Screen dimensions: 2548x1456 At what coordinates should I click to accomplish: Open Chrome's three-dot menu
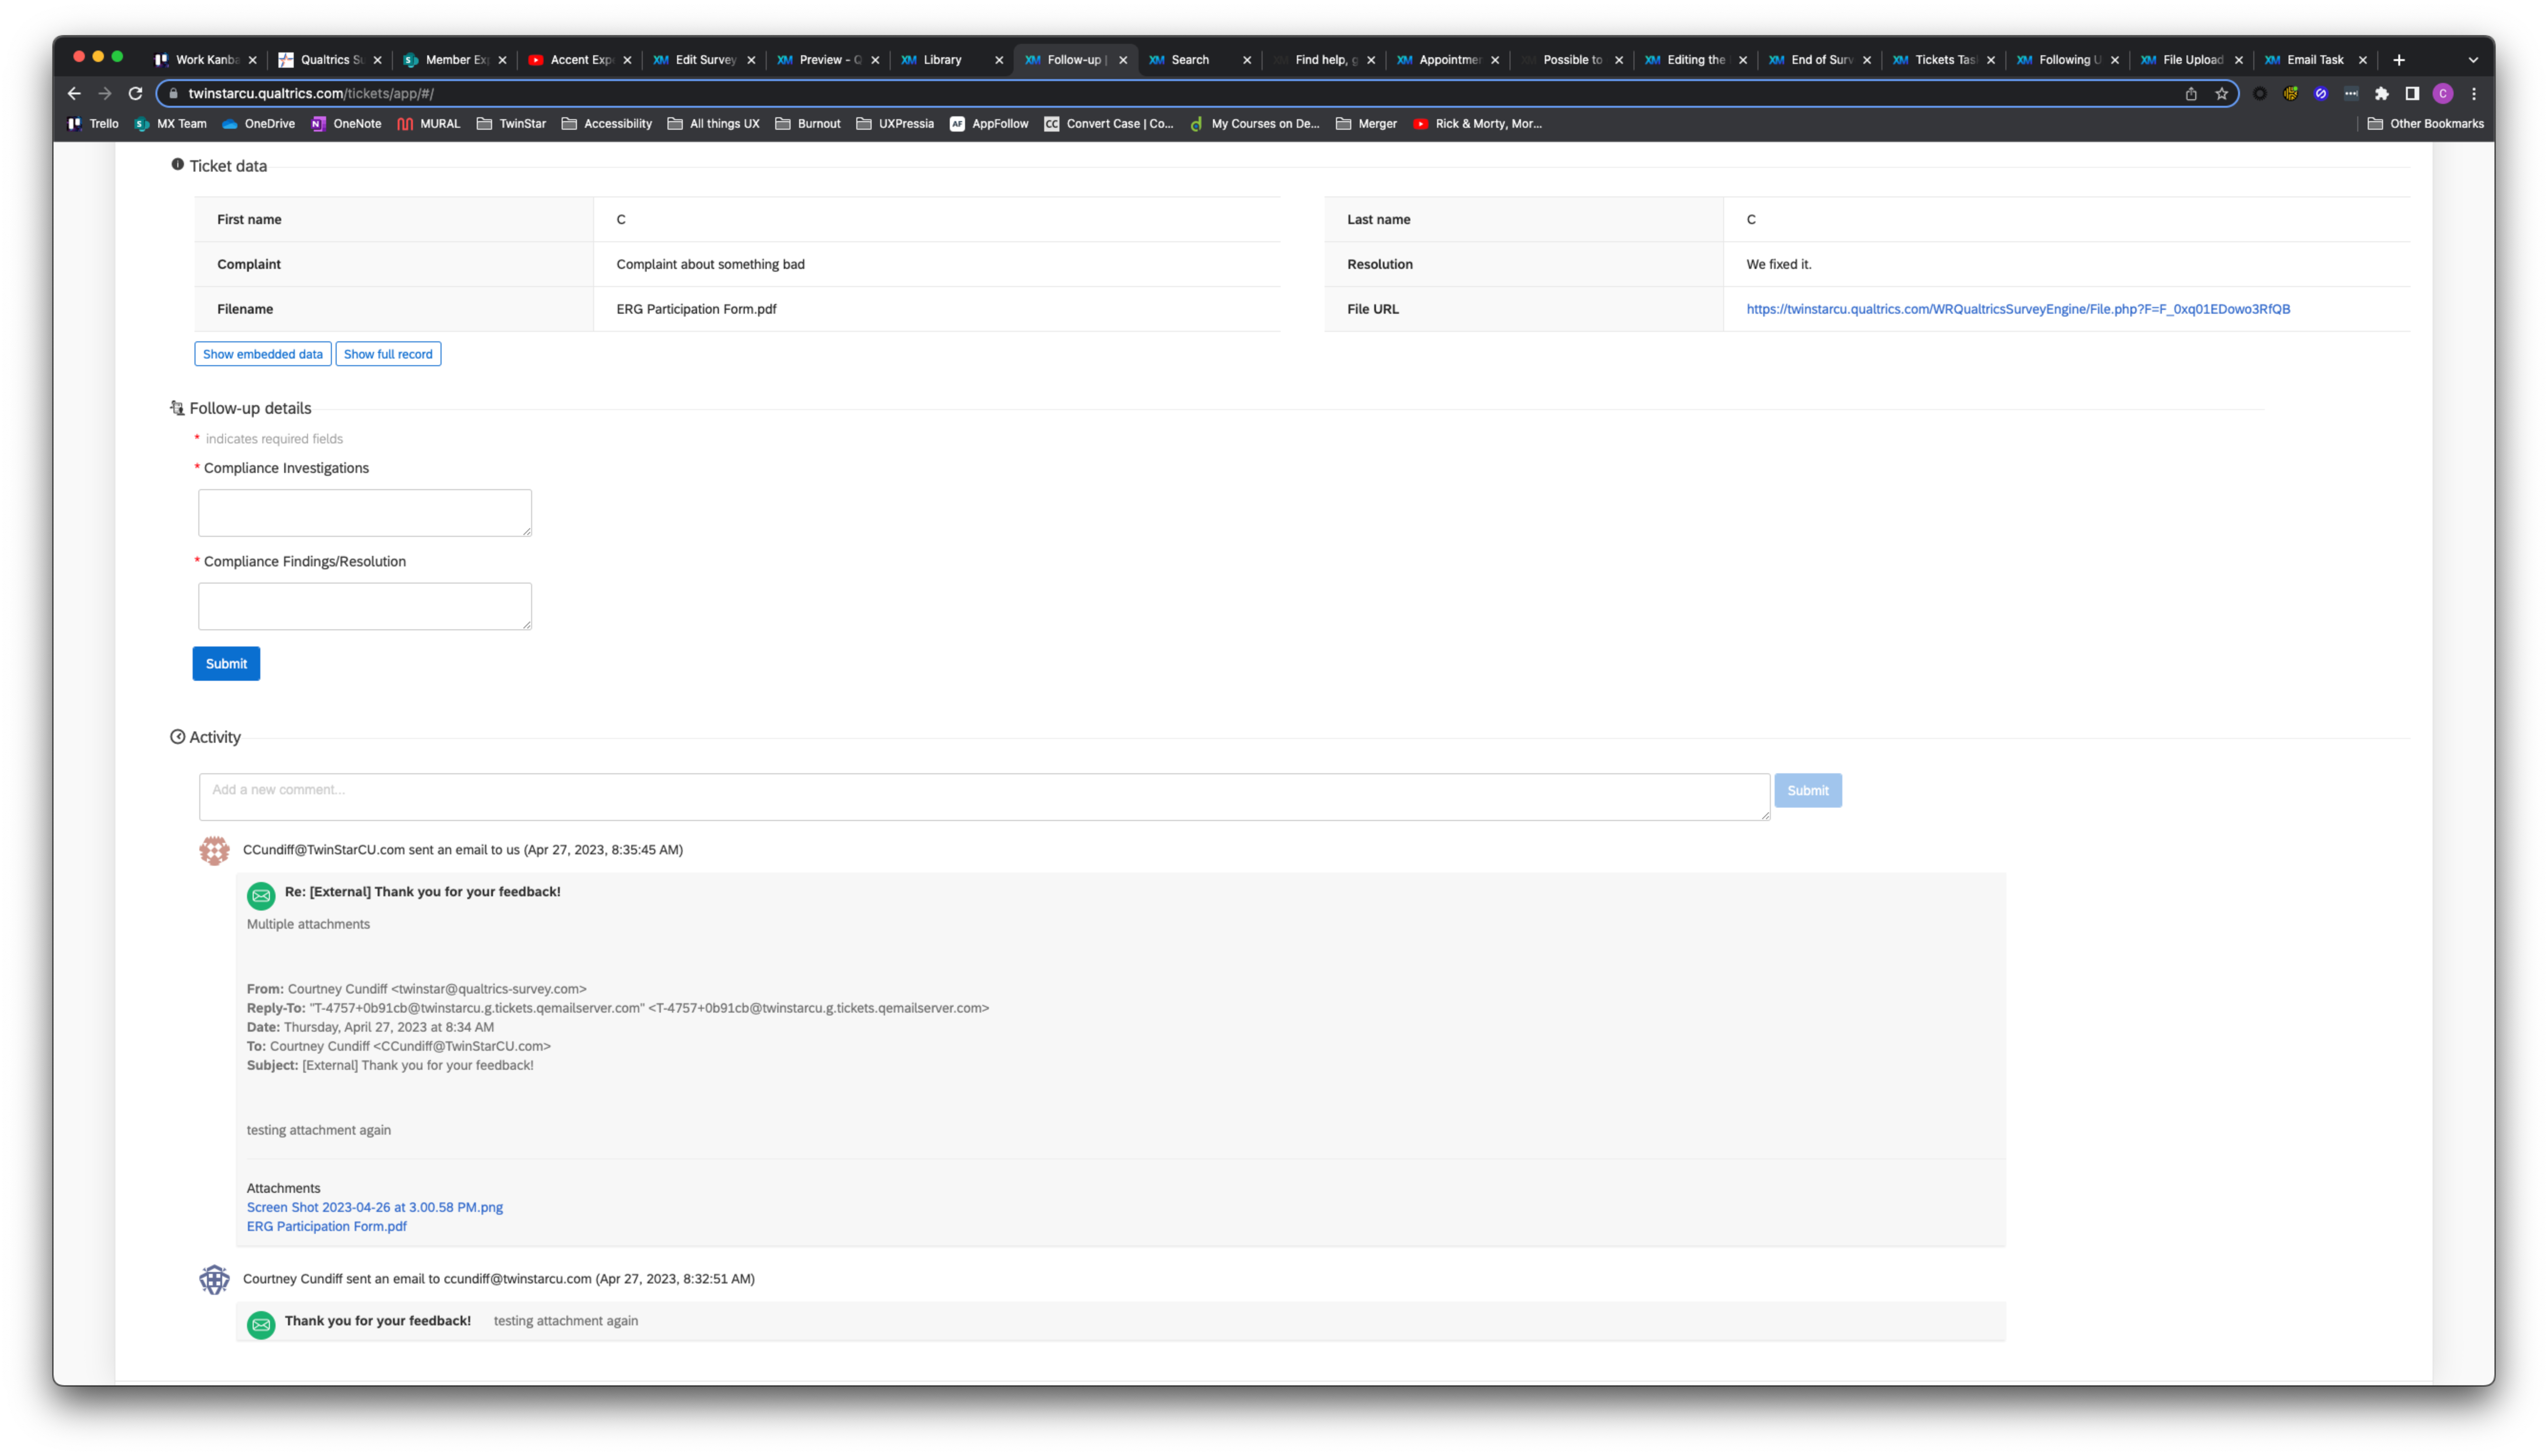click(x=2474, y=93)
